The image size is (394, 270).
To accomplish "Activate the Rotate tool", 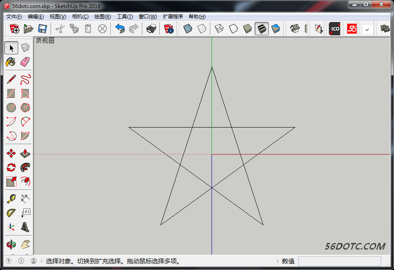I will (x=11, y=167).
